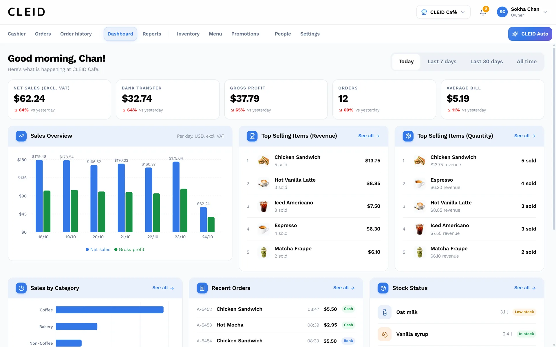See all Sales by Category
The image size is (556, 347).
click(x=163, y=288)
